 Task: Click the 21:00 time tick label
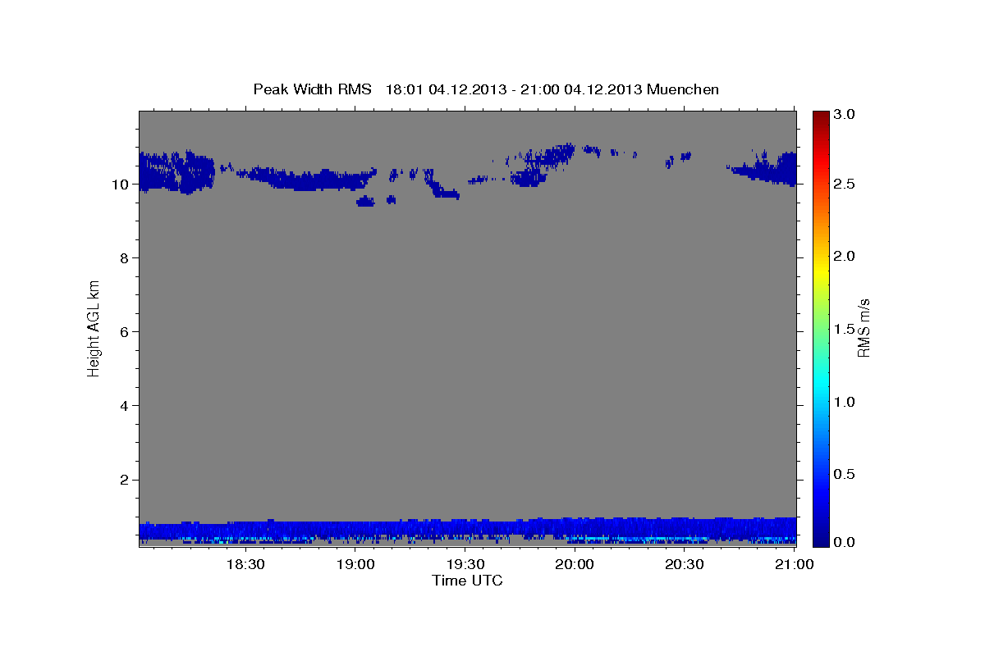[794, 564]
